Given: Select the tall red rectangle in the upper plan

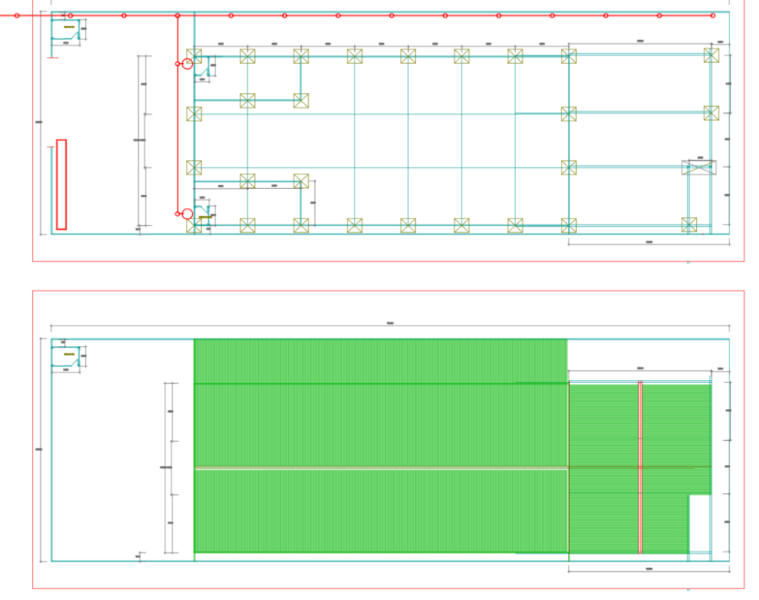Looking at the screenshot, I should (61, 184).
